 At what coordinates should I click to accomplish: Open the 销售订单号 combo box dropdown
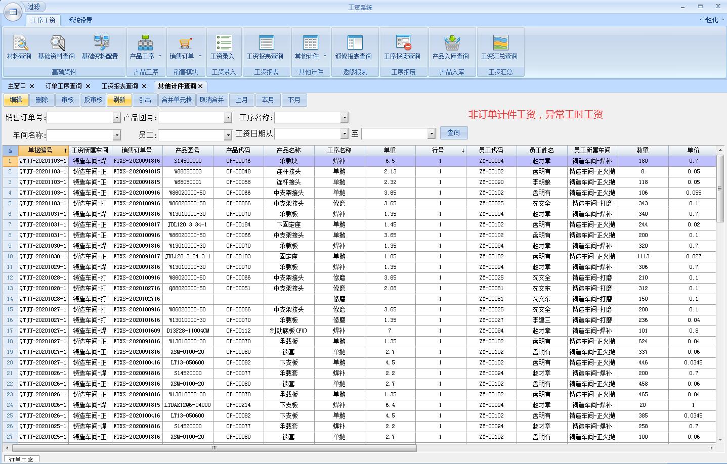pyautogui.click(x=117, y=118)
